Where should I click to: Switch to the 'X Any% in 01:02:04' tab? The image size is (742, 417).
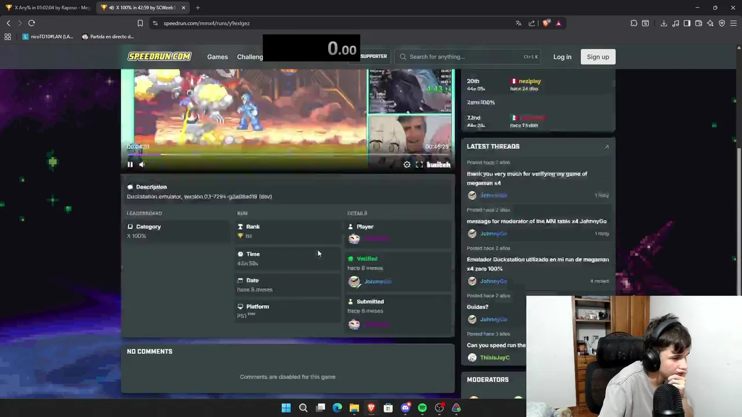pos(48,8)
